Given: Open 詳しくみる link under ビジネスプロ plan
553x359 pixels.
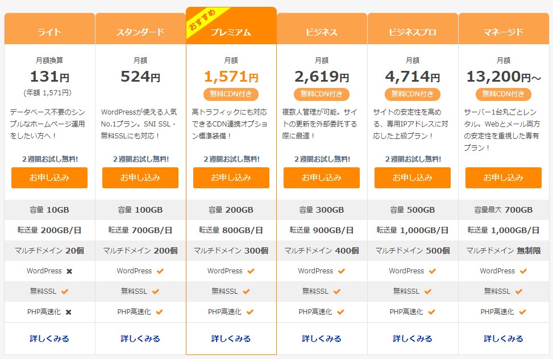Looking at the screenshot, I should click(x=413, y=339).
